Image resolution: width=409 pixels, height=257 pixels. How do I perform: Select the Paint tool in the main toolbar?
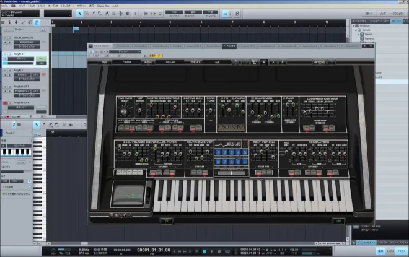107,14
